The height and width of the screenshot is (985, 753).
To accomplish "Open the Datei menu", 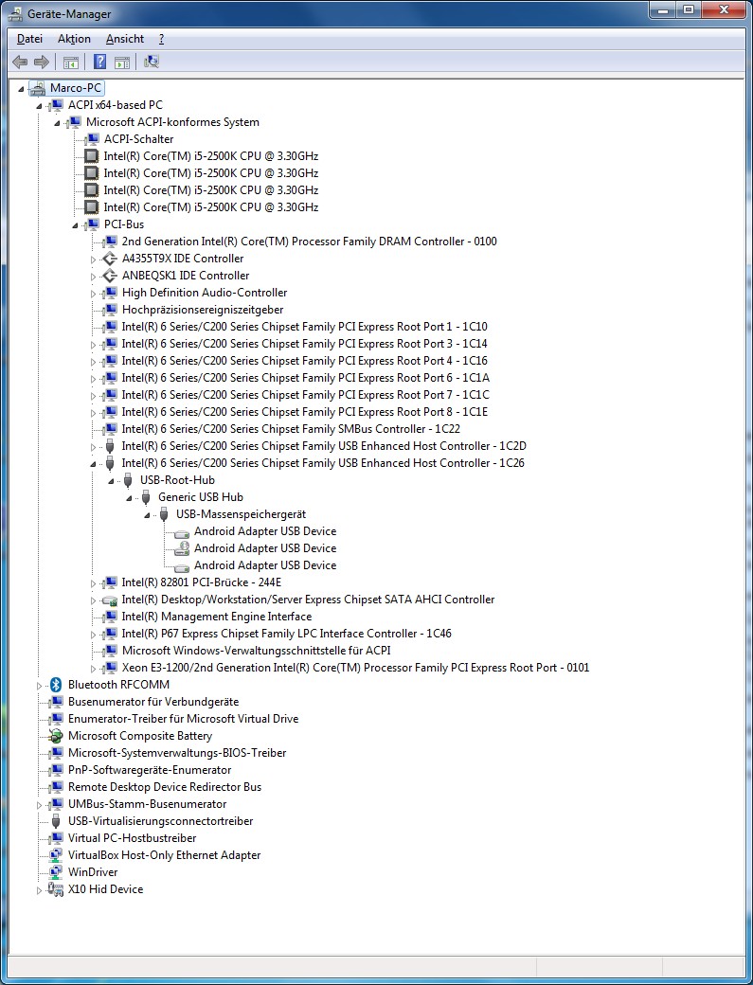I will click(29, 39).
